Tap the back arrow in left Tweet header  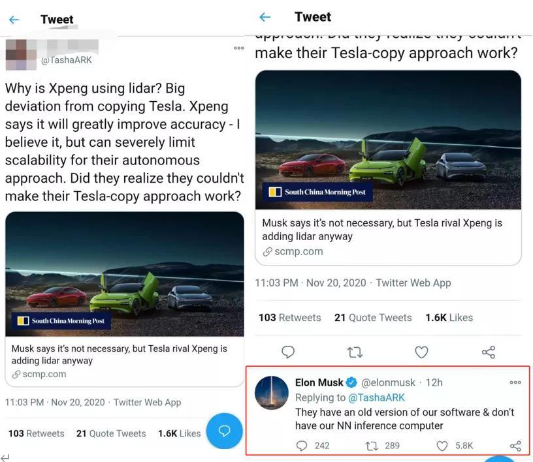click(14, 20)
